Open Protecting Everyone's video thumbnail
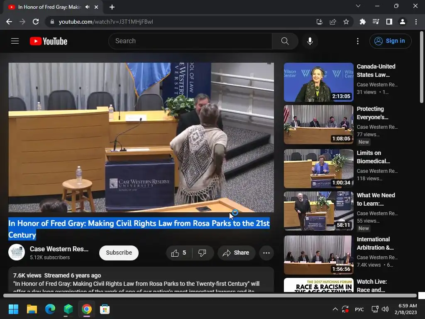Screen dimensions: 425x319 318,125
